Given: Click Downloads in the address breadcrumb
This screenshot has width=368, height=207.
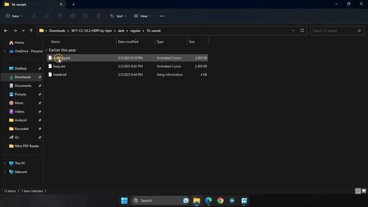Looking at the screenshot, I should [x=57, y=30].
